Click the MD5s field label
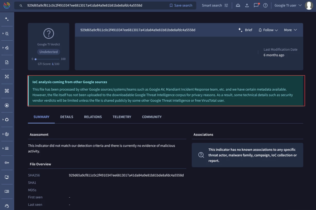The image size is (316, 210). 32,190
